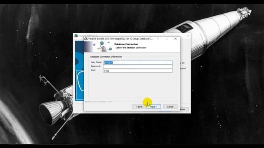The image size is (264, 148).
Task: Click the Next button
Action: pos(153,107)
